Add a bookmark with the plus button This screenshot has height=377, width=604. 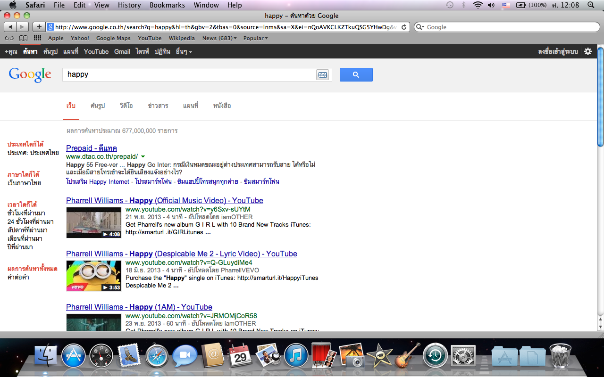coord(39,27)
